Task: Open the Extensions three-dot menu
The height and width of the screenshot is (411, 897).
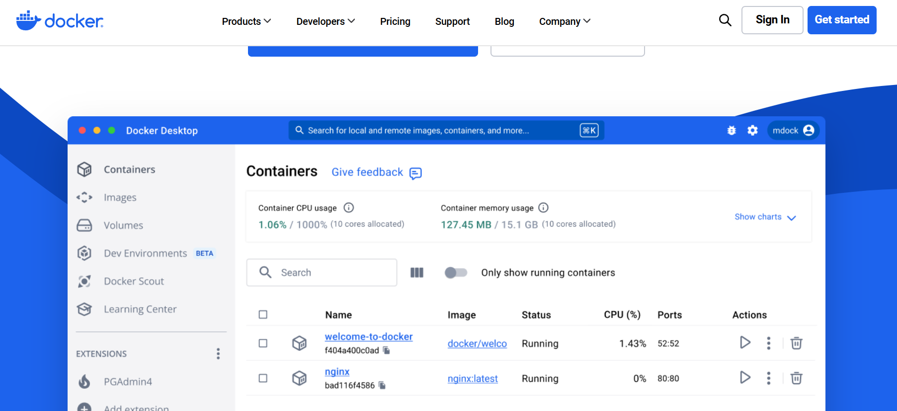Action: (218, 354)
